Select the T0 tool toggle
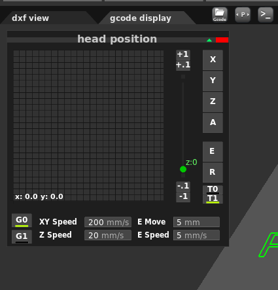The height and width of the screenshot is (290, 278). pyautogui.click(x=213, y=189)
